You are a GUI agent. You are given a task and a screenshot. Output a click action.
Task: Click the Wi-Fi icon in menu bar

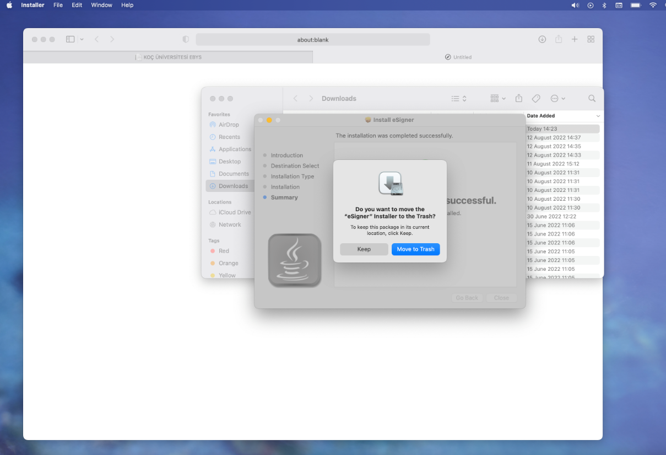653,5
